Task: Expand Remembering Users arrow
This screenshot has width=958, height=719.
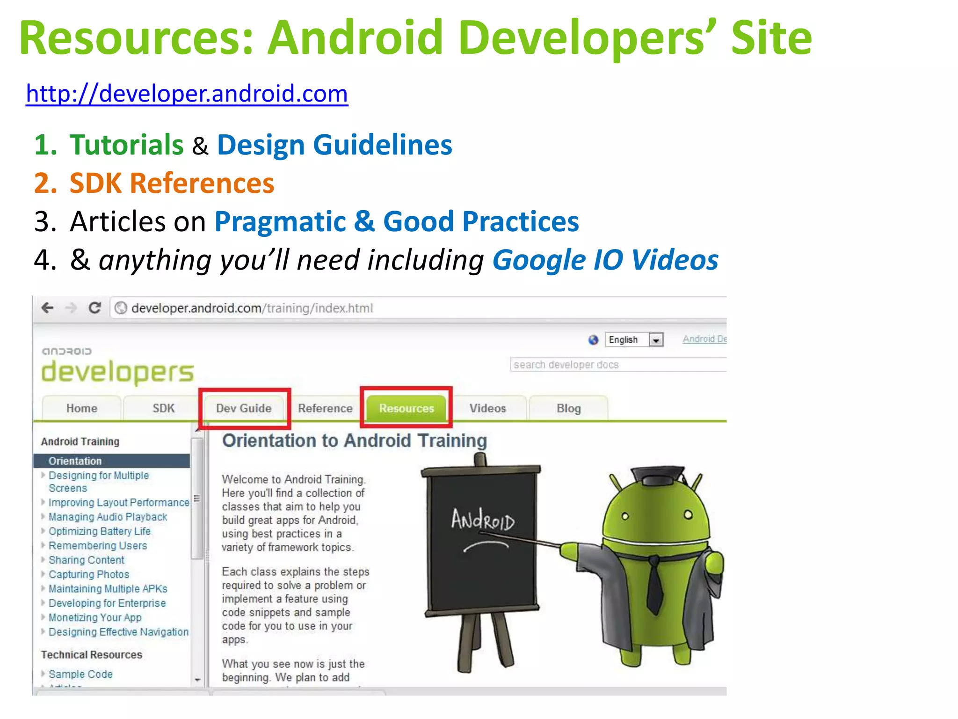Action: 44,545
